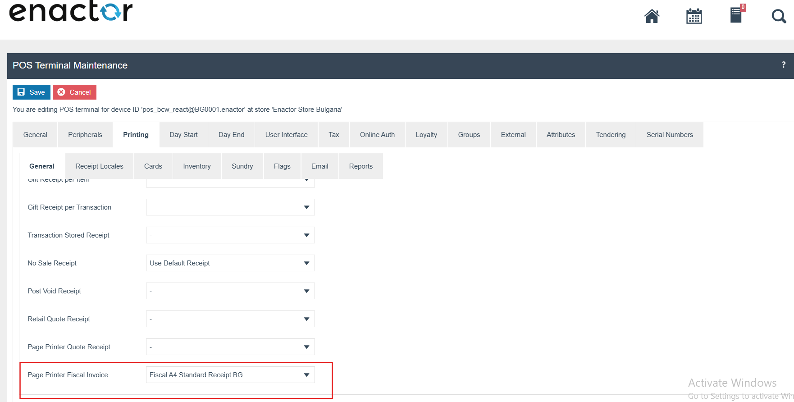The width and height of the screenshot is (794, 402).
Task: Open the calendar icon in header
Action: click(694, 16)
